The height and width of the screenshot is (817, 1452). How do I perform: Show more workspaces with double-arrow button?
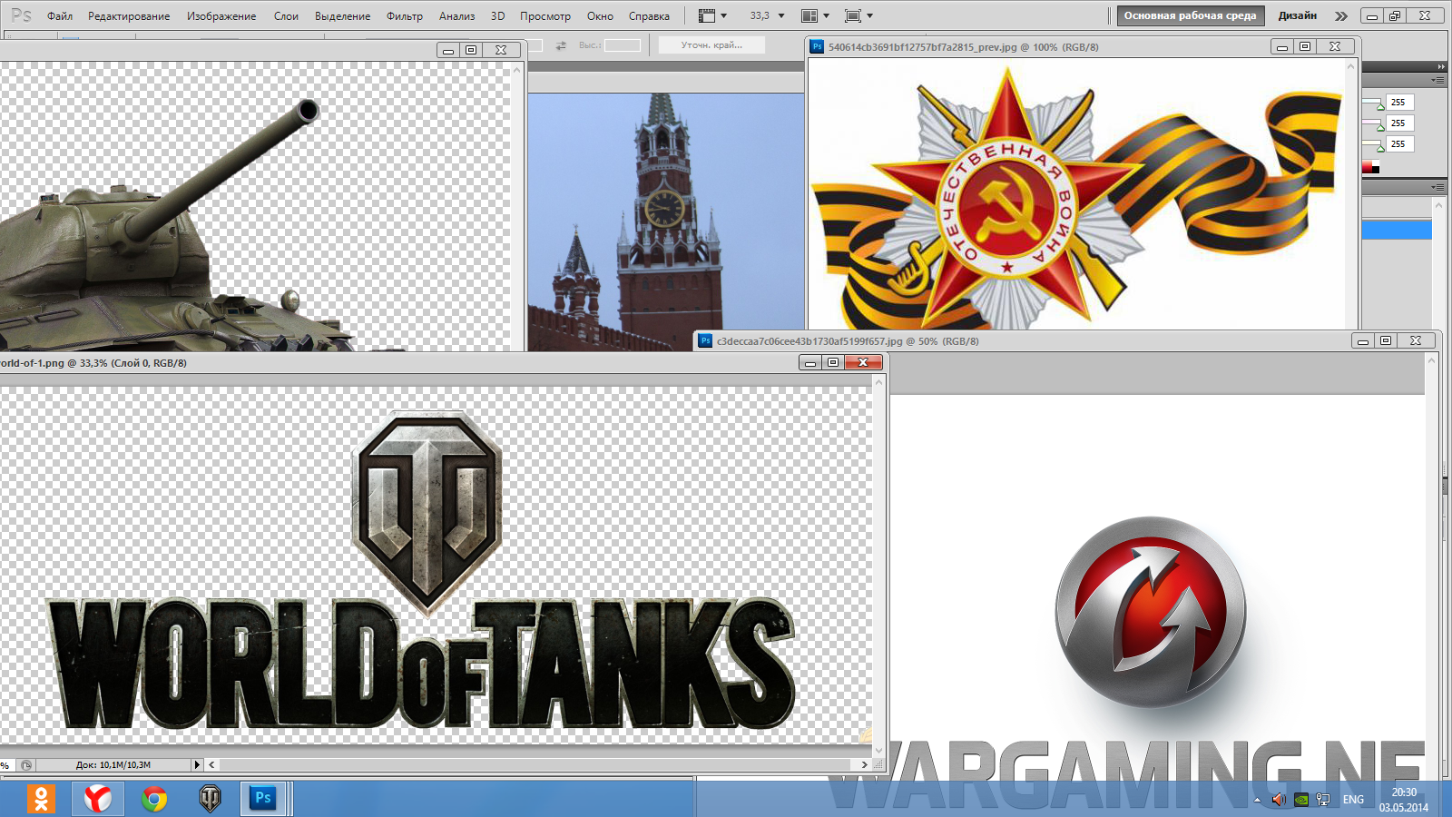(1341, 15)
